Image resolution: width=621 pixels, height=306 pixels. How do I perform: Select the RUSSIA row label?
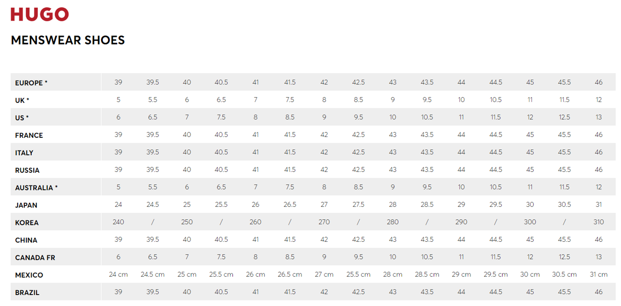[x=27, y=170]
